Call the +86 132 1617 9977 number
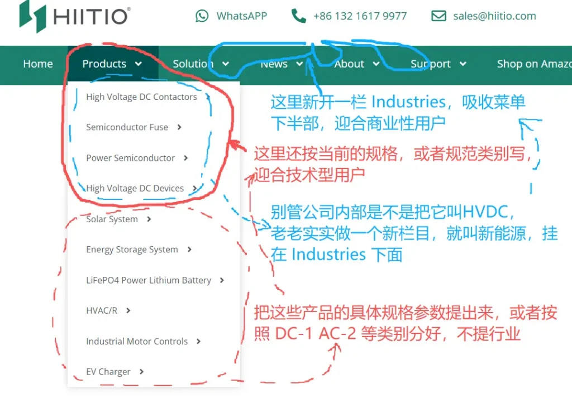 360,16
